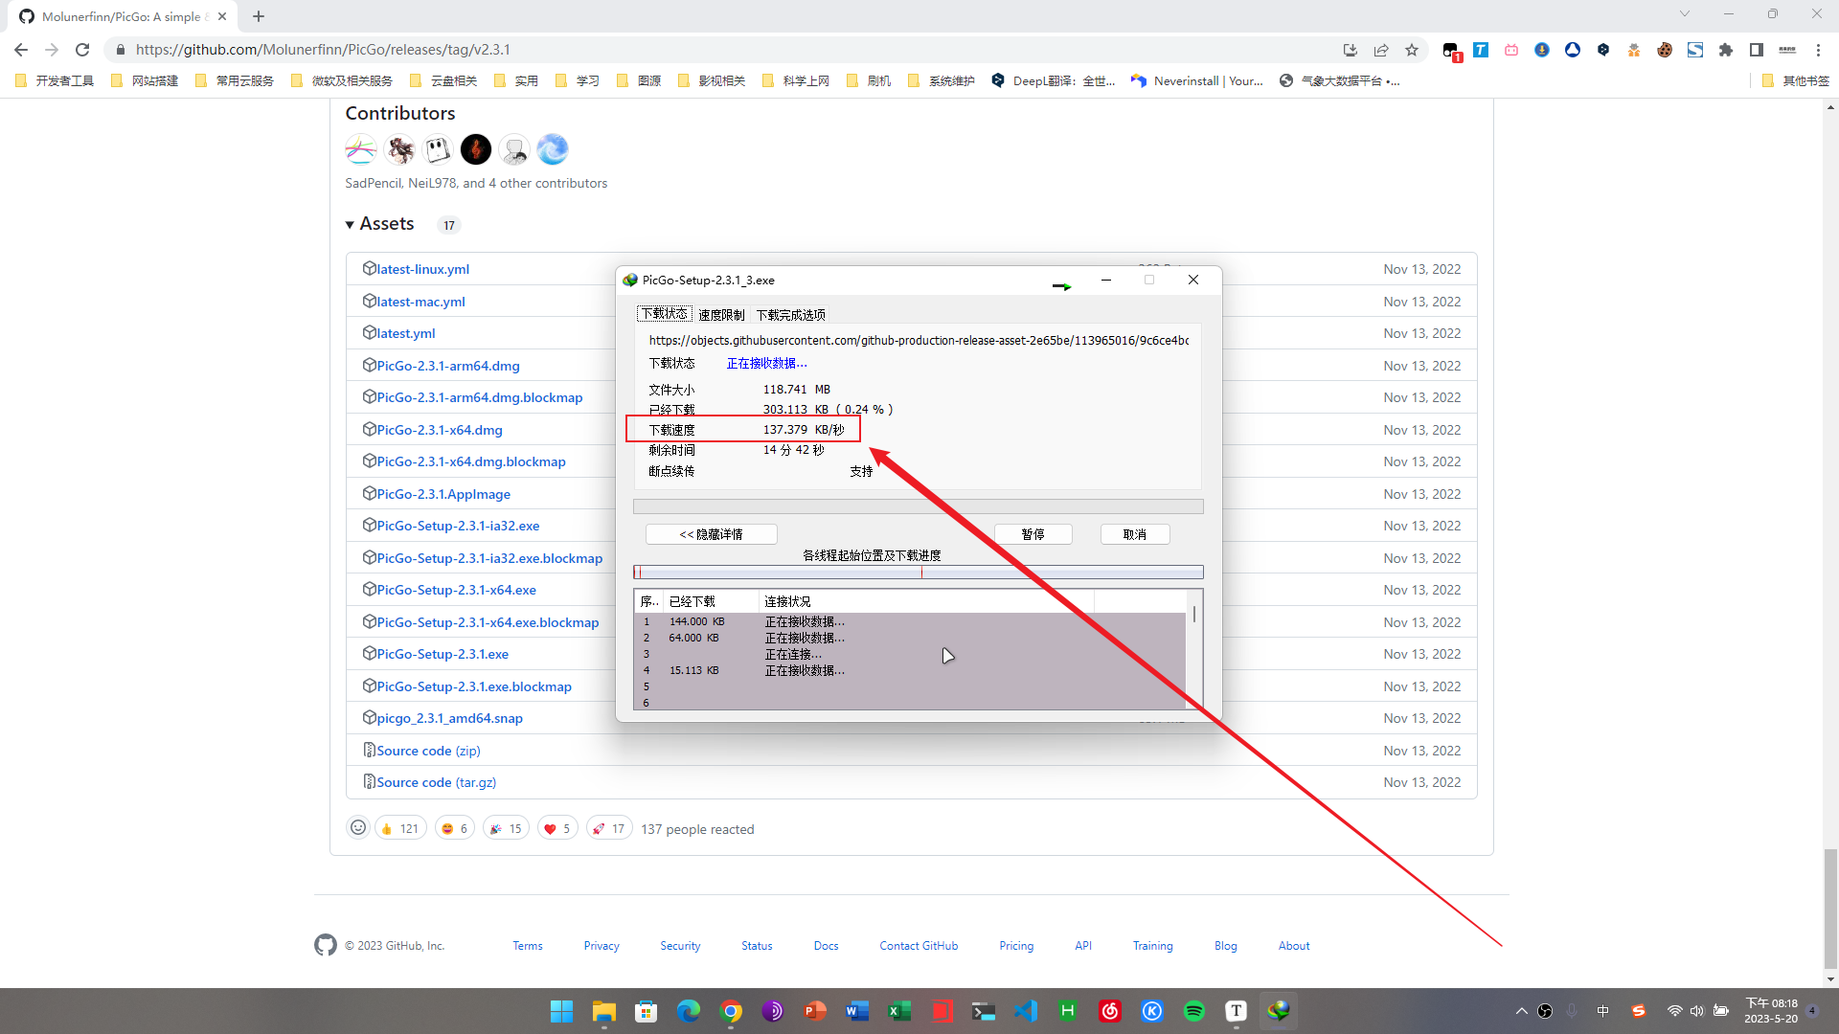Click thread segment progress bar
Viewport: 1839px width, 1034px height.
coord(919,573)
